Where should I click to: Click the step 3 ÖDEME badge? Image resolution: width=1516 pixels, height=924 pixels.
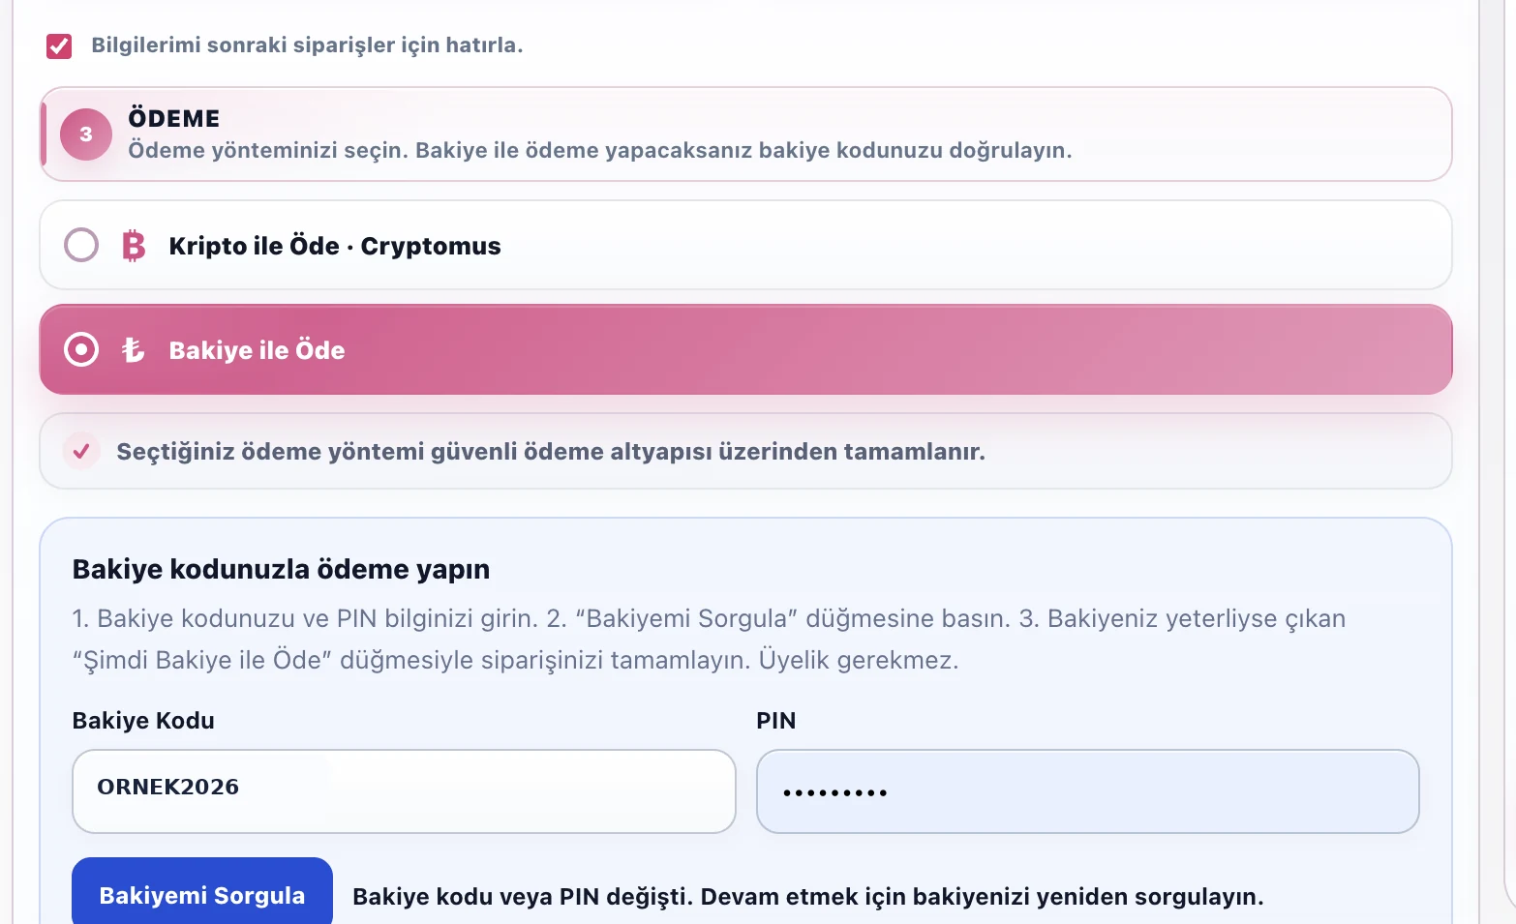click(86, 134)
